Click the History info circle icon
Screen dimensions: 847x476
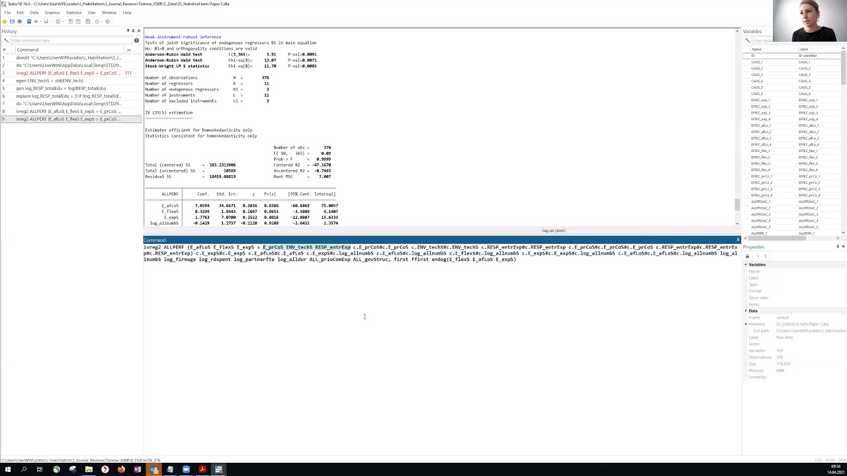pos(136,40)
